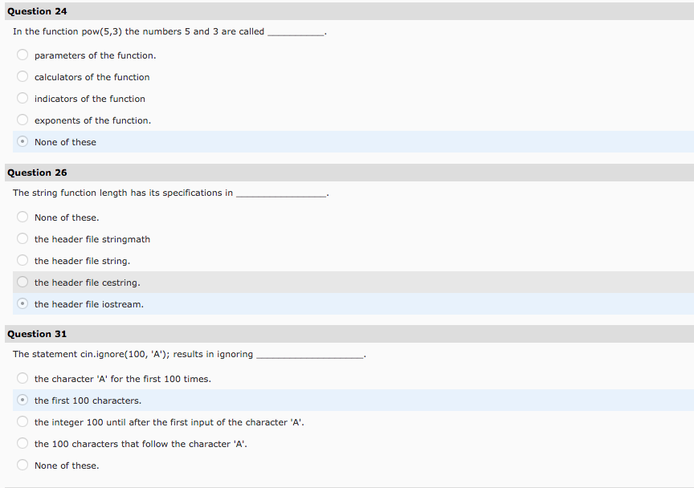Select 'the header file stringmath' option

pyautogui.click(x=22, y=238)
